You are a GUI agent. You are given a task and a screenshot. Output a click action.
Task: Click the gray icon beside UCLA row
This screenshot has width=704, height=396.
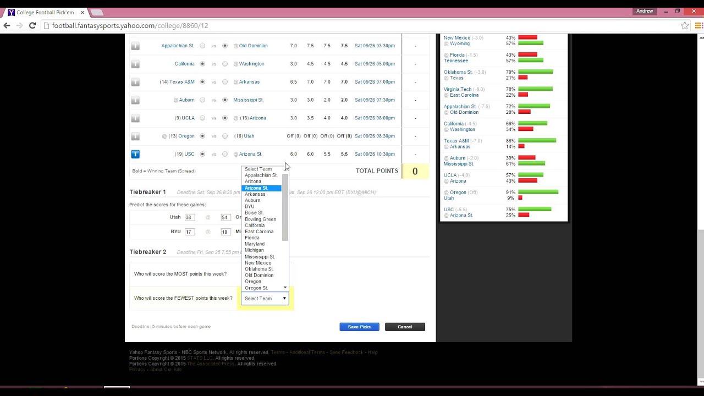tap(135, 118)
